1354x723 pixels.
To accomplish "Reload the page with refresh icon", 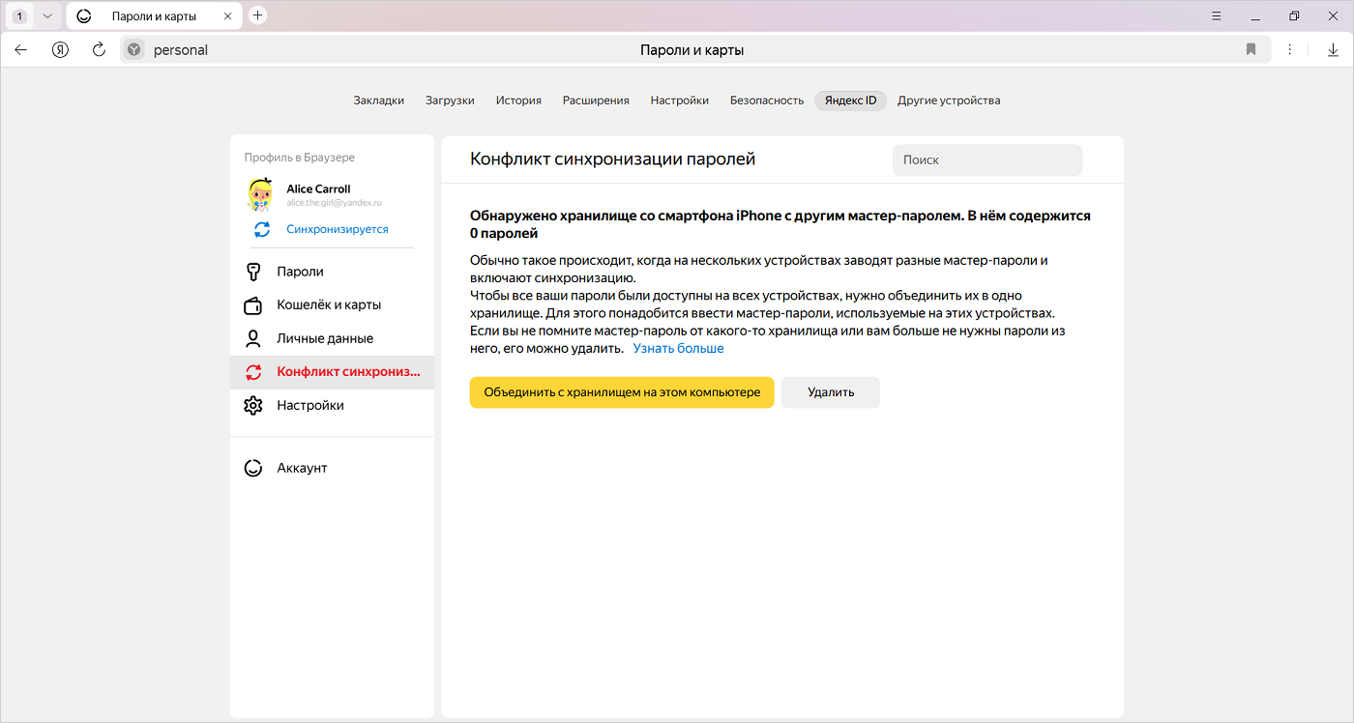I will 99,49.
